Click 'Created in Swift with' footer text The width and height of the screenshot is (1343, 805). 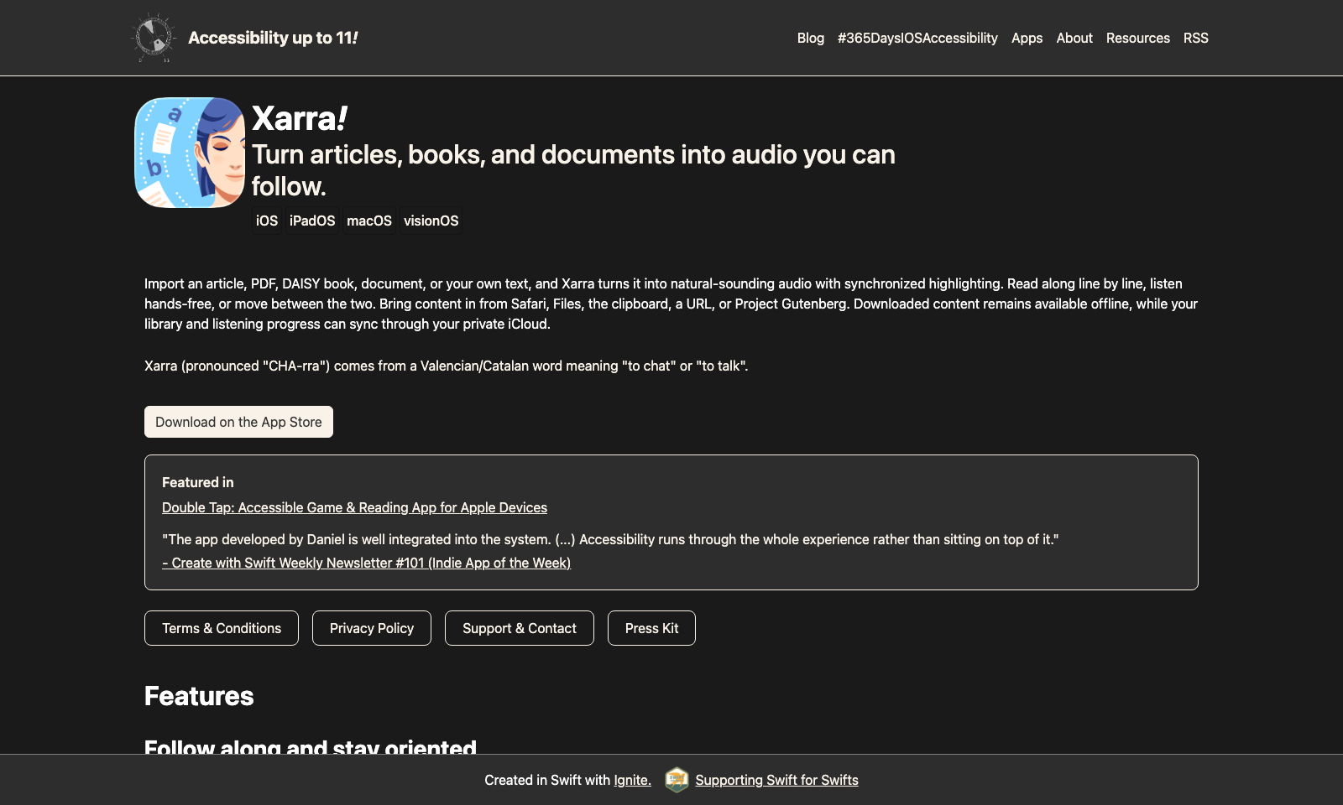547,780
